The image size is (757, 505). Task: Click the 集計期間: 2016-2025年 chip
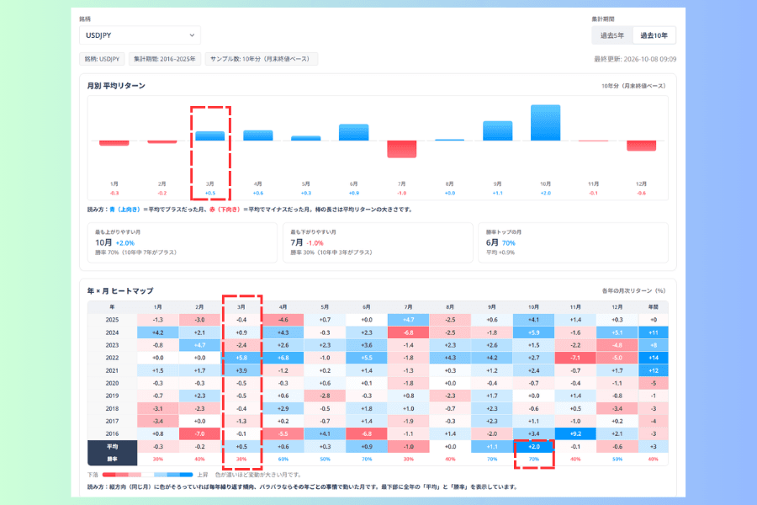click(165, 59)
